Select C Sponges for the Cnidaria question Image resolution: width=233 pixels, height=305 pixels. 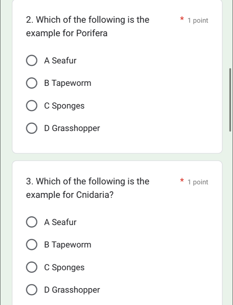[x=32, y=267]
